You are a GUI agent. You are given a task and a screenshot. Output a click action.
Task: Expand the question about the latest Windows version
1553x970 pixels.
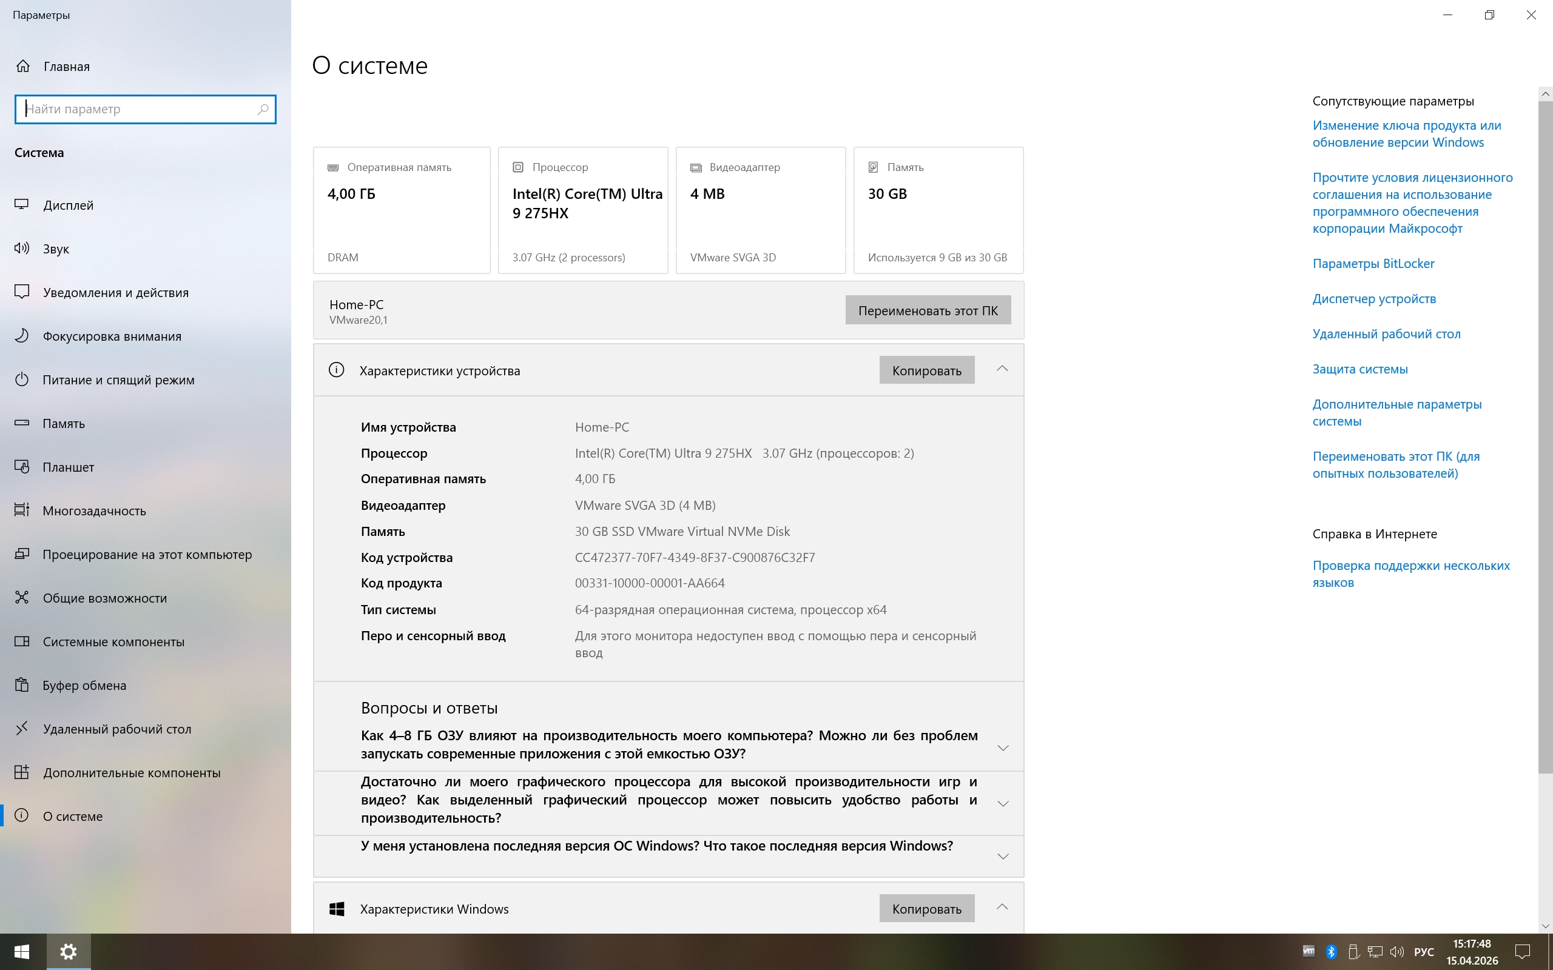coord(1002,857)
